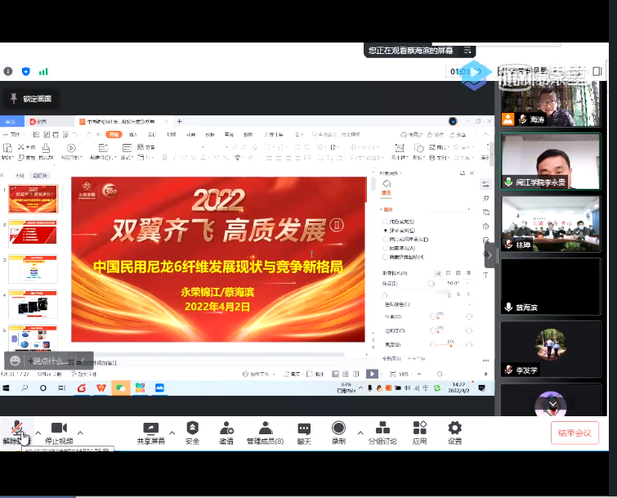
Task: Select the pattern fill radio option
Action: (x=385, y=248)
